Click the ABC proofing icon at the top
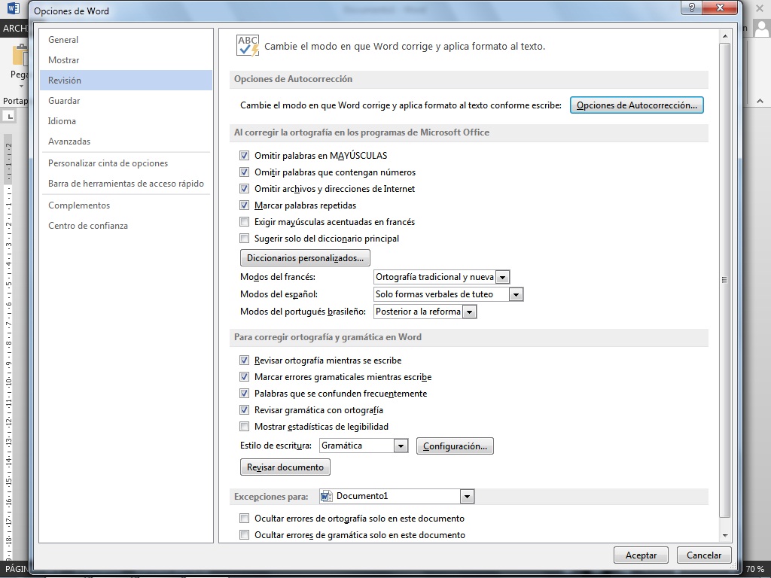The height and width of the screenshot is (578, 771). [247, 45]
